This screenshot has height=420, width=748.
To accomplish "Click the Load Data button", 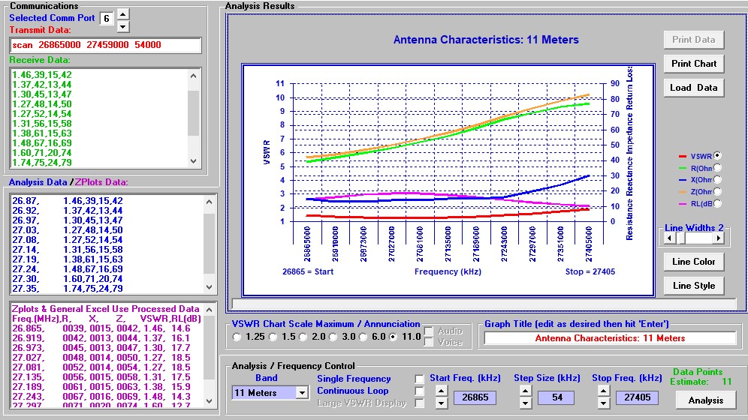I will (693, 88).
